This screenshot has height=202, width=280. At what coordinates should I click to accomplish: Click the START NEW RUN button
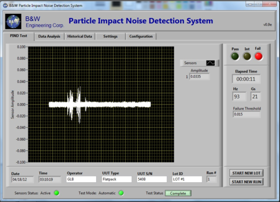click(x=246, y=182)
